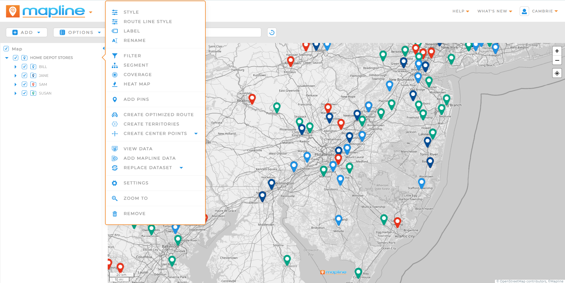Click the Mapline logo
This screenshot has height=283, width=565.
(46, 11)
